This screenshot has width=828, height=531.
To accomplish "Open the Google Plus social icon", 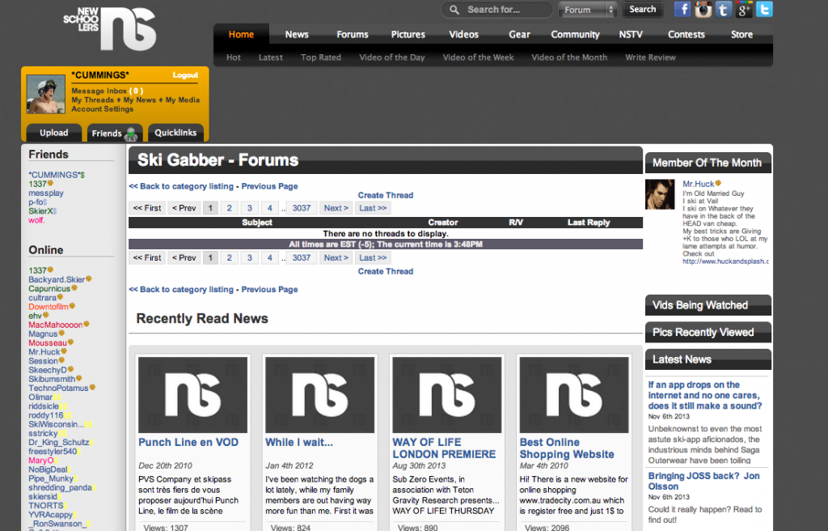I will (744, 10).
